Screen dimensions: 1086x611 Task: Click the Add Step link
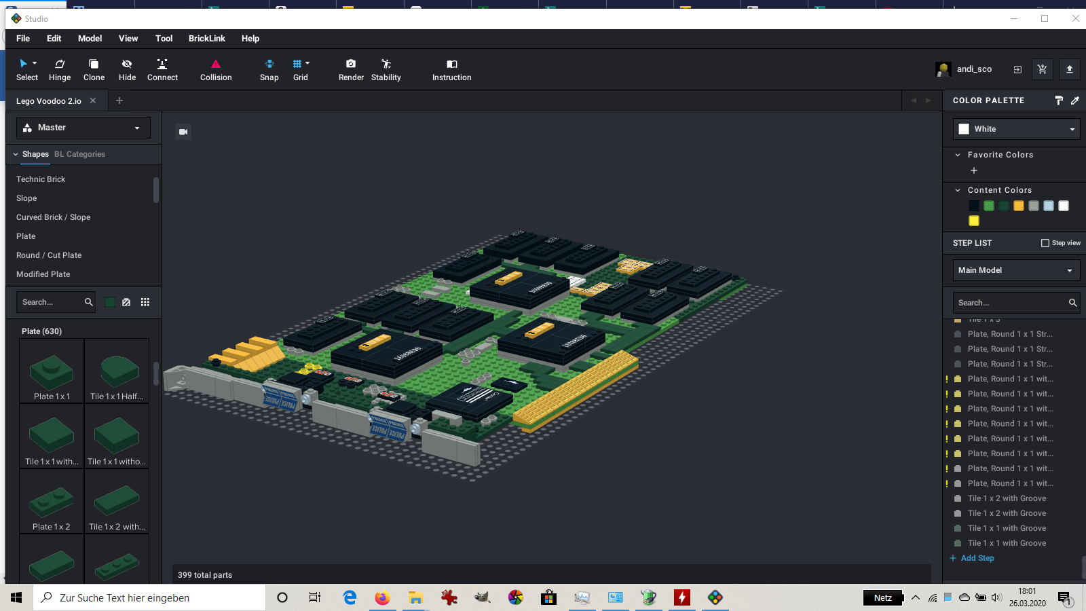(977, 558)
